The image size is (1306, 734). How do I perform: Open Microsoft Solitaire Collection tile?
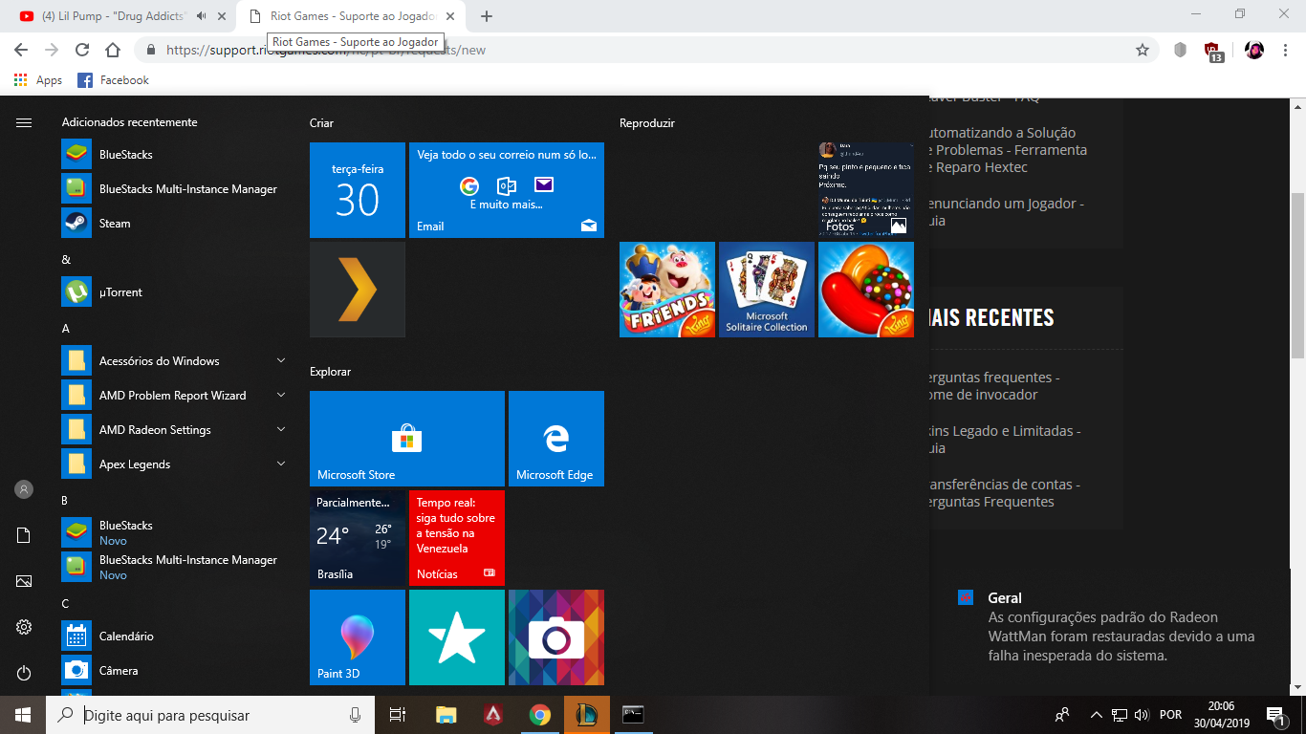(767, 290)
